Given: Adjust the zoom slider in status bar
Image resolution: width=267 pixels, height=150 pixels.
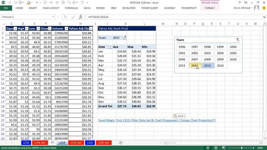Looking at the screenshot, I should coord(242,148).
